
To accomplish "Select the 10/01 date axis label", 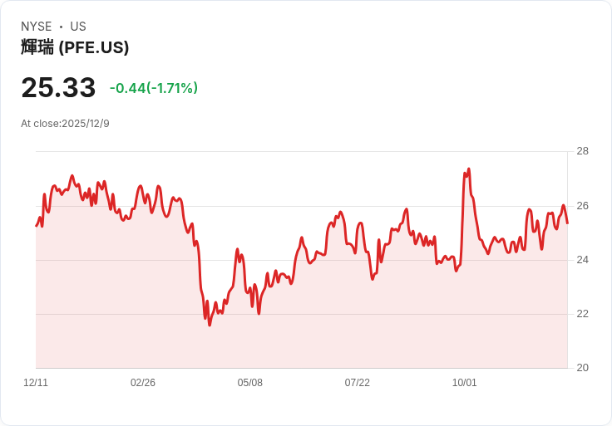I will pyautogui.click(x=465, y=383).
